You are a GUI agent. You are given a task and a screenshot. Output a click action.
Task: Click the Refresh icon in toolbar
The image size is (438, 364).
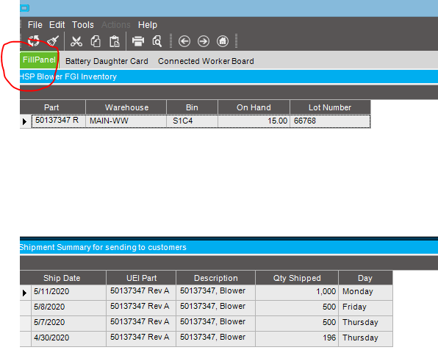coord(34,41)
